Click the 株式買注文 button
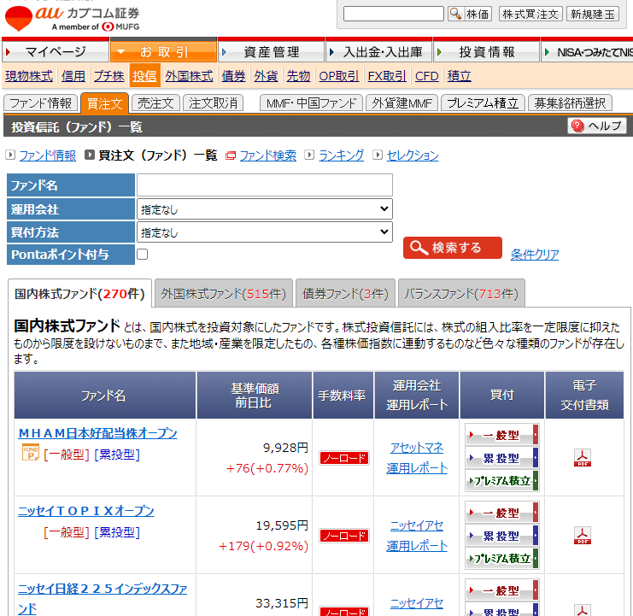633x616 pixels. click(530, 15)
